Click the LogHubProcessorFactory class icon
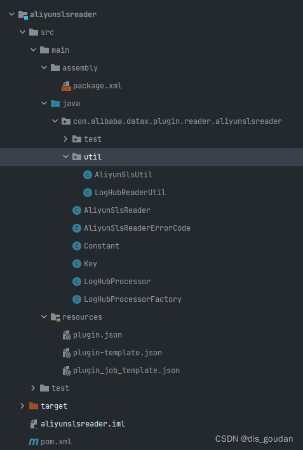This screenshot has width=303, height=450. click(77, 299)
